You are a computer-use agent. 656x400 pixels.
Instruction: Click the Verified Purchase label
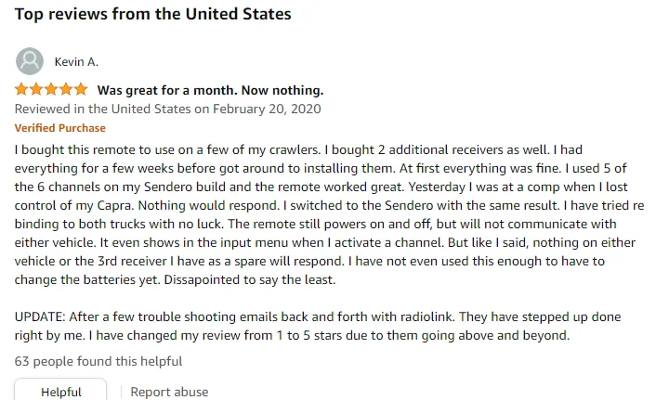(x=60, y=128)
